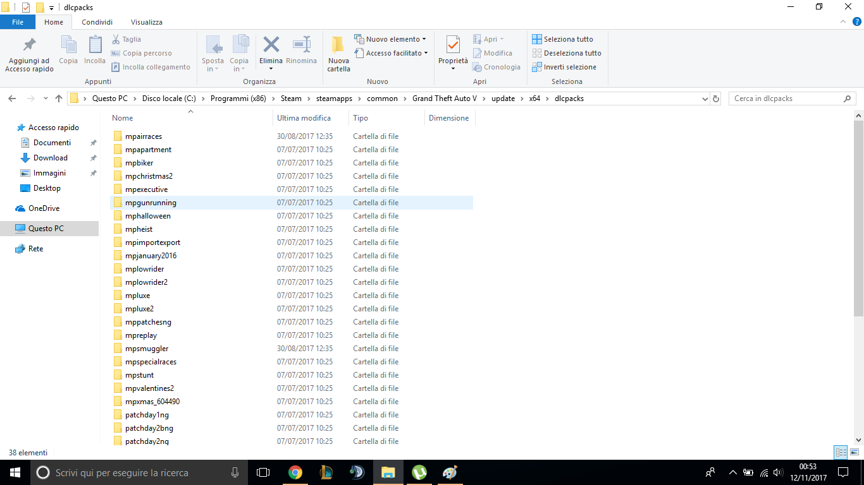Click Deseleziona tutto

click(x=567, y=53)
